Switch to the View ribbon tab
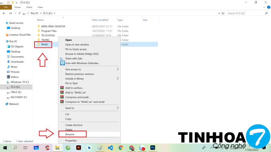Screen dimensions: 271x152 (40, 7)
